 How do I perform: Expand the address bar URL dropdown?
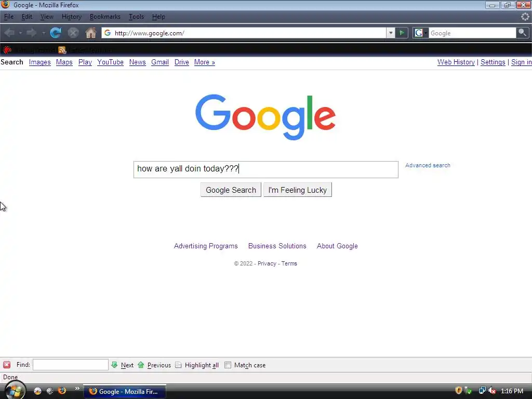click(391, 33)
